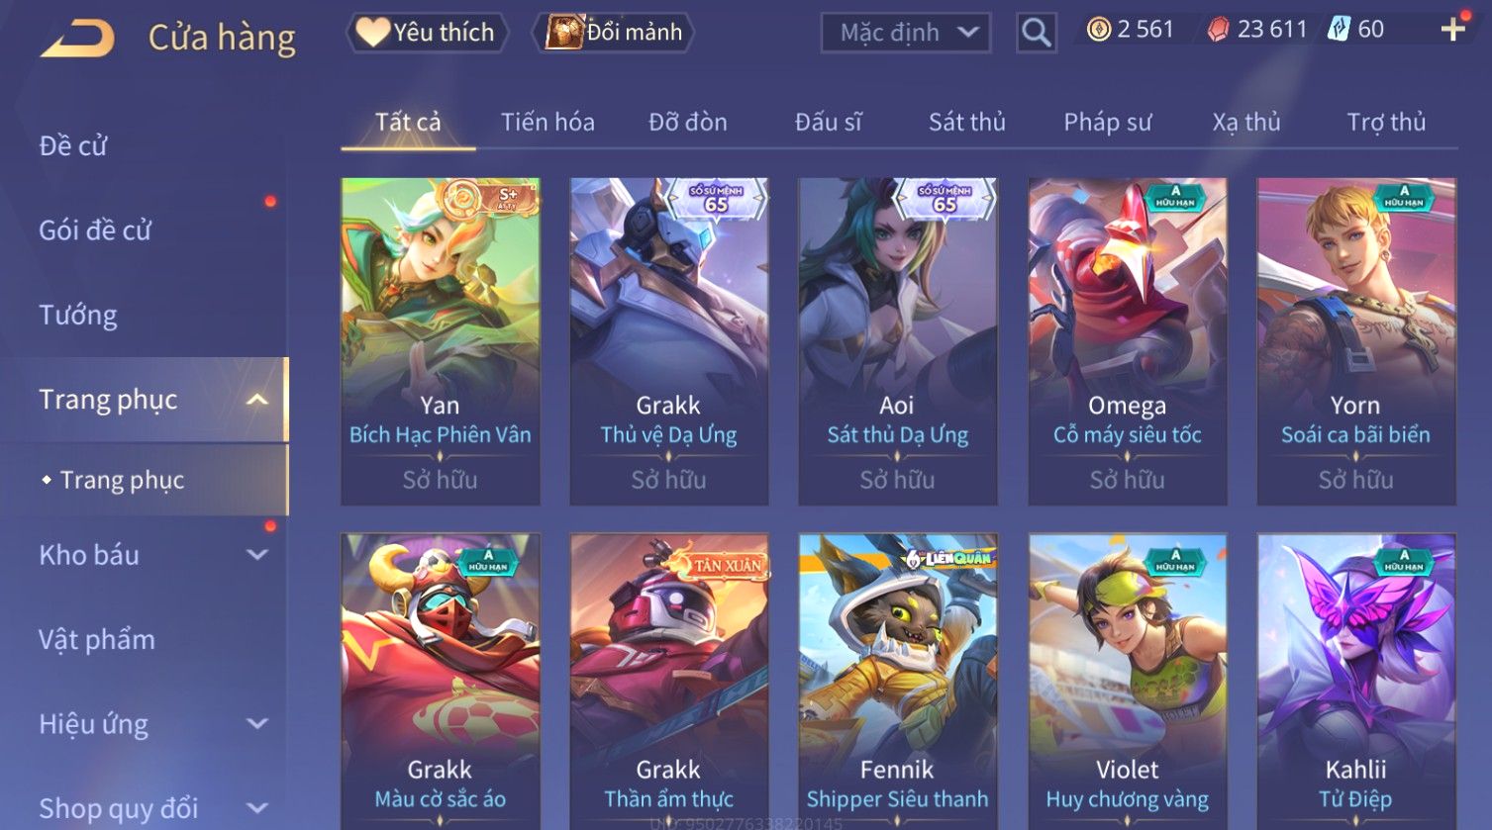Select Yan Bích Hạc Phiên Vân skin card
Image resolution: width=1492 pixels, height=830 pixels.
click(x=441, y=341)
